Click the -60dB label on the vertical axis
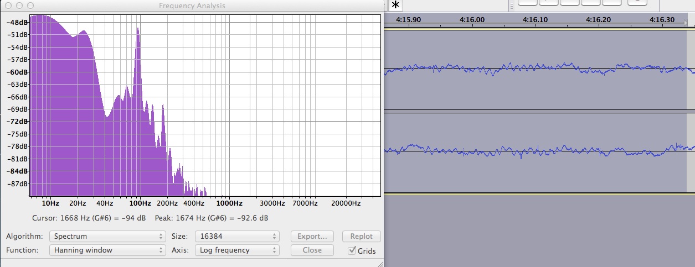Viewport: 695px width, 267px height. [17, 72]
